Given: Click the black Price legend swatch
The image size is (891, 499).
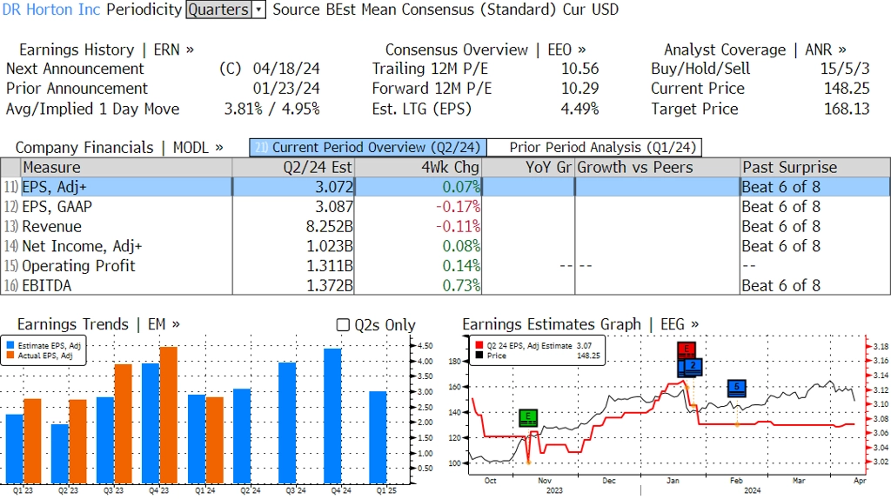Looking at the screenshot, I should 479,356.
